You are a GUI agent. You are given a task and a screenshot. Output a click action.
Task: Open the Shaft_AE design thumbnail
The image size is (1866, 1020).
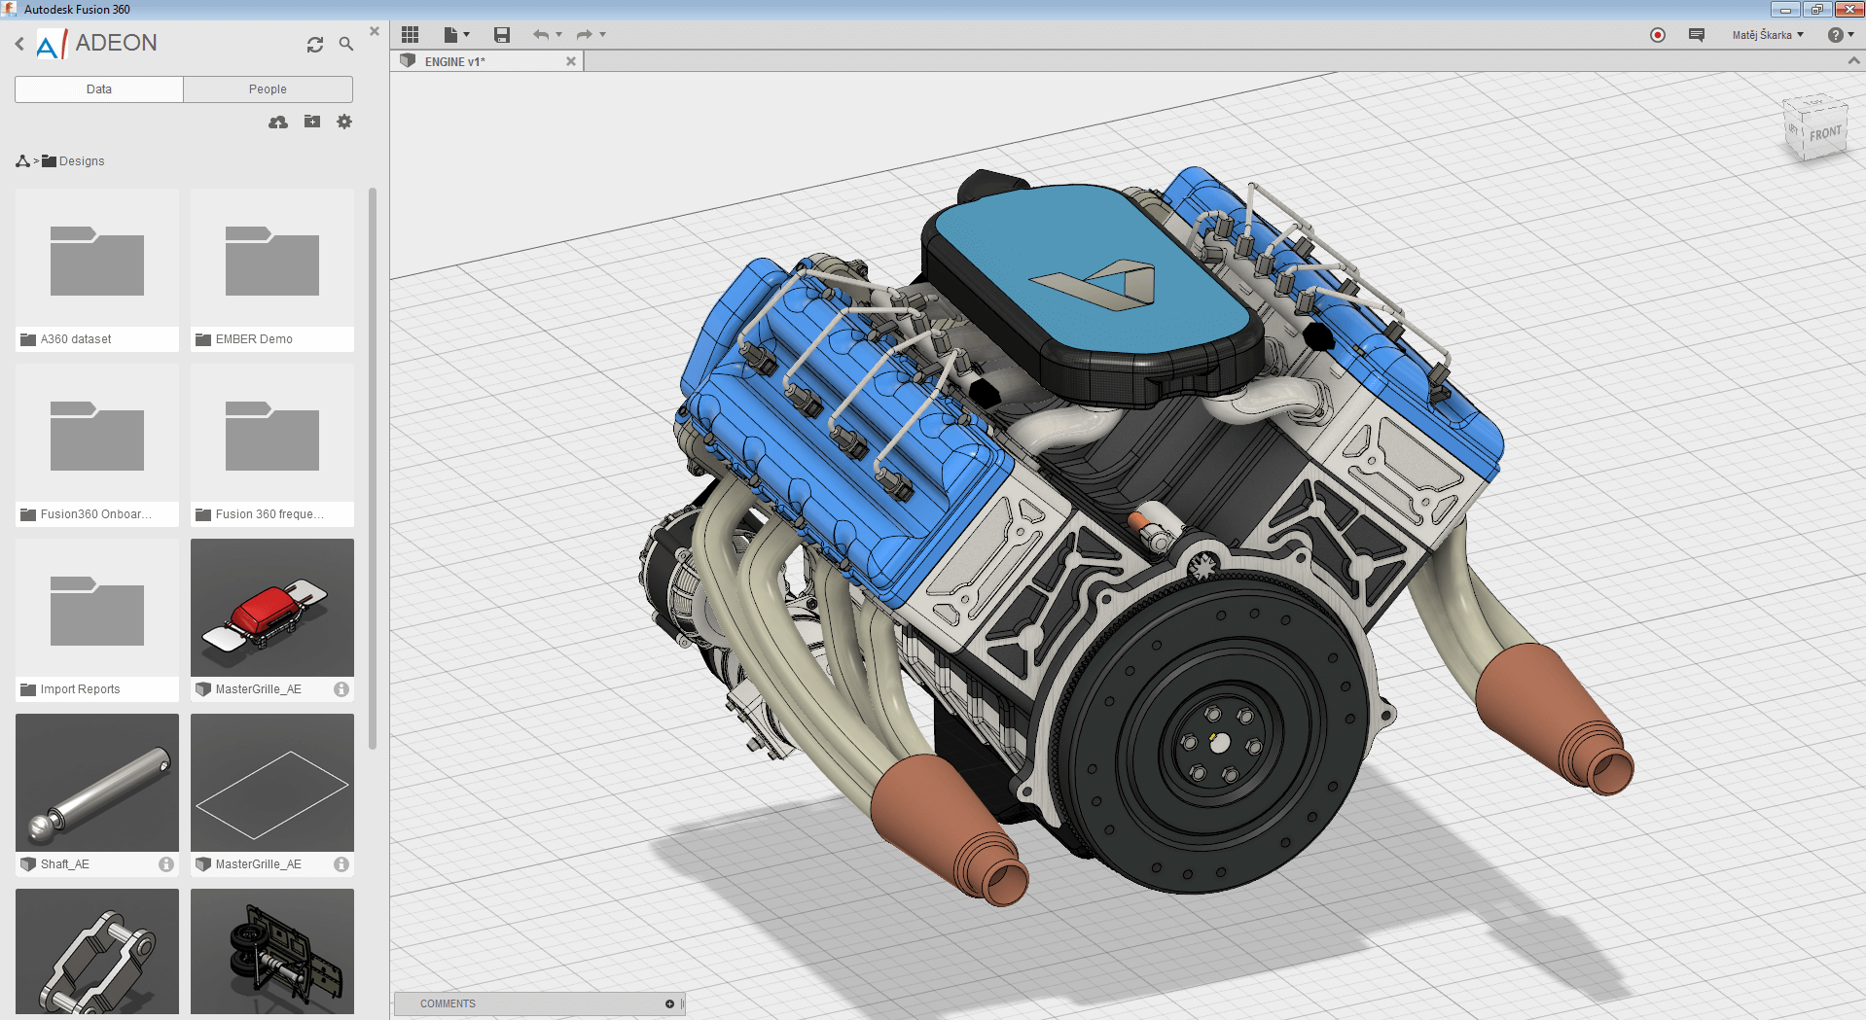[97, 783]
